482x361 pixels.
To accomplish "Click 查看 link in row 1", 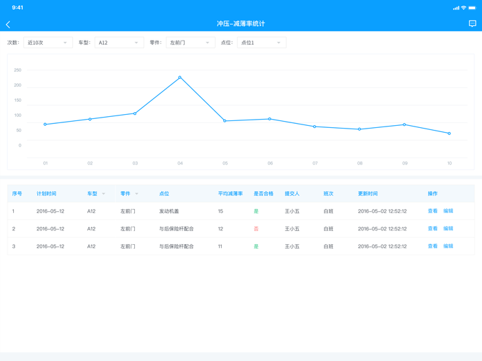I will (x=432, y=211).
